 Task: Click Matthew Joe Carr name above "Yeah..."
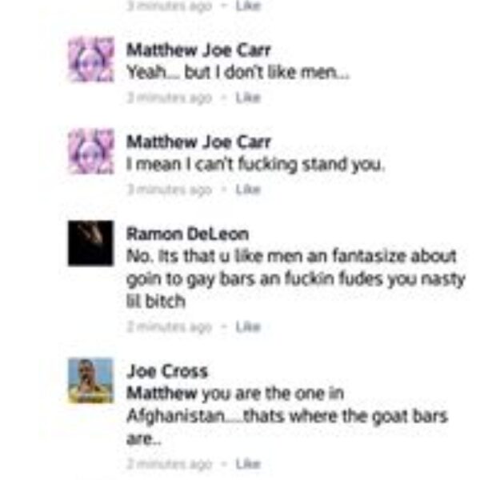[198, 50]
